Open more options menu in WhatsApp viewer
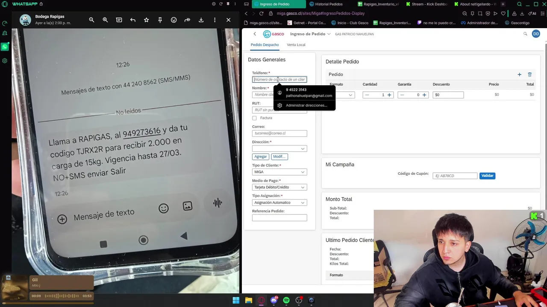This screenshot has width=547, height=307. tap(215, 20)
